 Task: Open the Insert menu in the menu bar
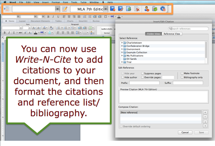point(45,2)
